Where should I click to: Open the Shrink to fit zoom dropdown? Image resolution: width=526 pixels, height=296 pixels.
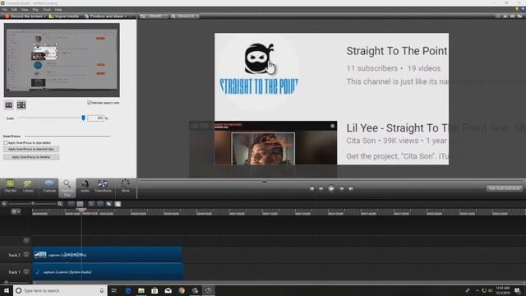point(185,16)
